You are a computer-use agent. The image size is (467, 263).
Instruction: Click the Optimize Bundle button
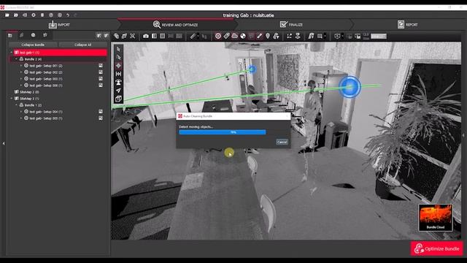coord(437,248)
